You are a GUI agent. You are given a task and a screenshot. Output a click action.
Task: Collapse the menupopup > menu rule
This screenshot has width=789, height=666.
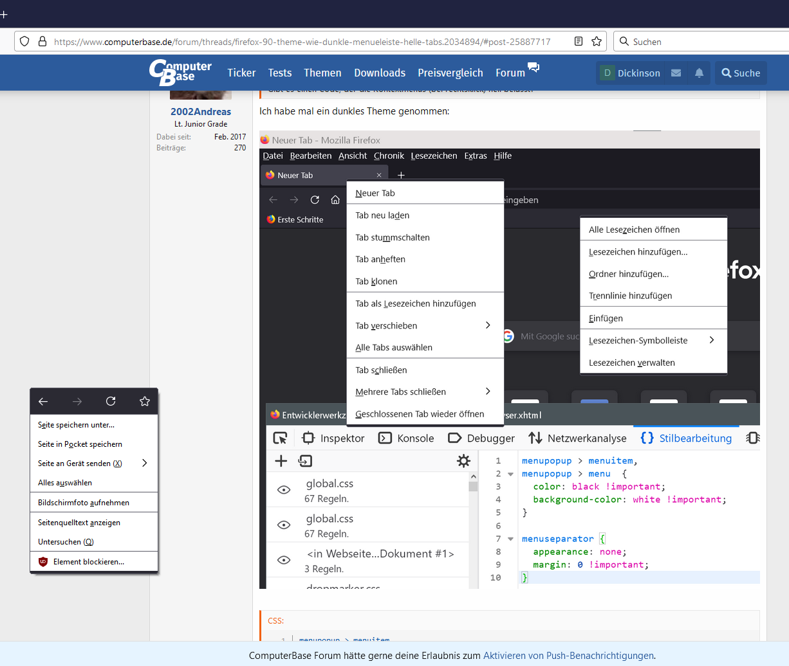[x=510, y=474]
